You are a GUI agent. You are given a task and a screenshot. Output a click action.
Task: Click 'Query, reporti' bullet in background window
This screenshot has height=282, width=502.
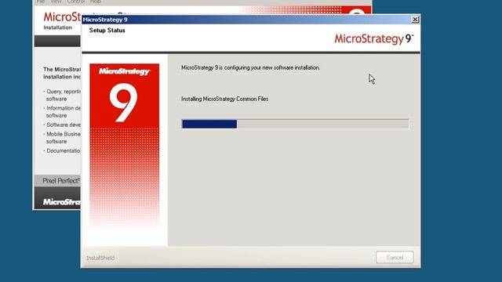click(x=62, y=95)
